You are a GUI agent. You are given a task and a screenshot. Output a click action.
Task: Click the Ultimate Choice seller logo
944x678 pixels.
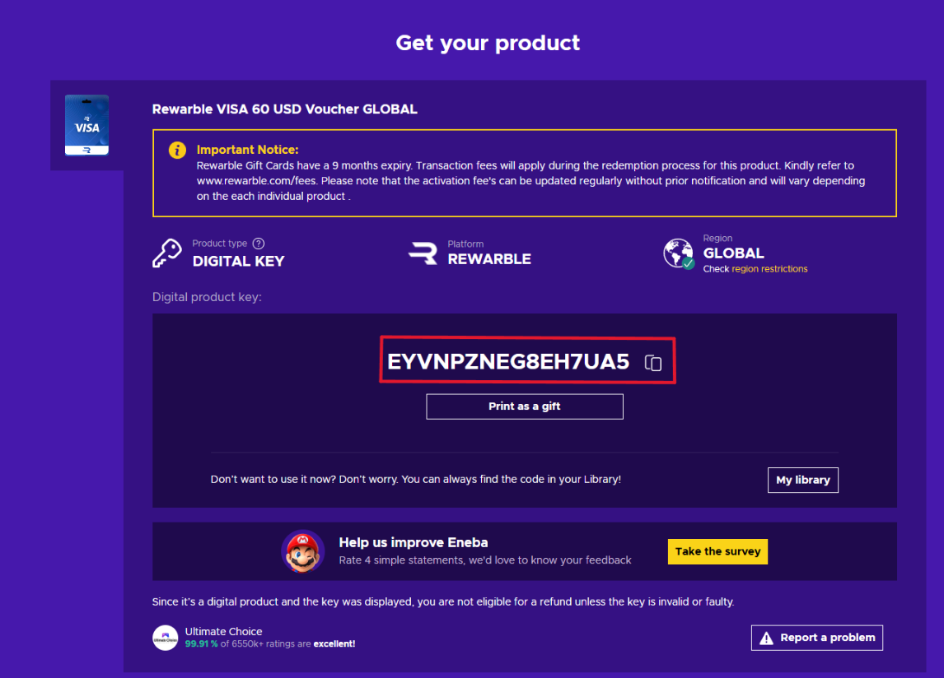[166, 638]
